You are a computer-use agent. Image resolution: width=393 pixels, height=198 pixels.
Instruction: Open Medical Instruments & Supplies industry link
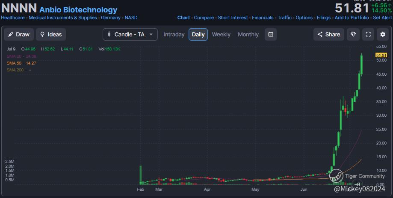tap(63, 18)
